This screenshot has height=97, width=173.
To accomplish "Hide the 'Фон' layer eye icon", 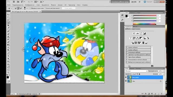I will (x=126, y=81).
